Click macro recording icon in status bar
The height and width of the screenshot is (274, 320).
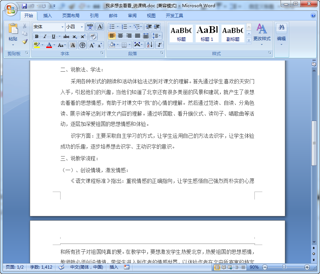[127, 267]
